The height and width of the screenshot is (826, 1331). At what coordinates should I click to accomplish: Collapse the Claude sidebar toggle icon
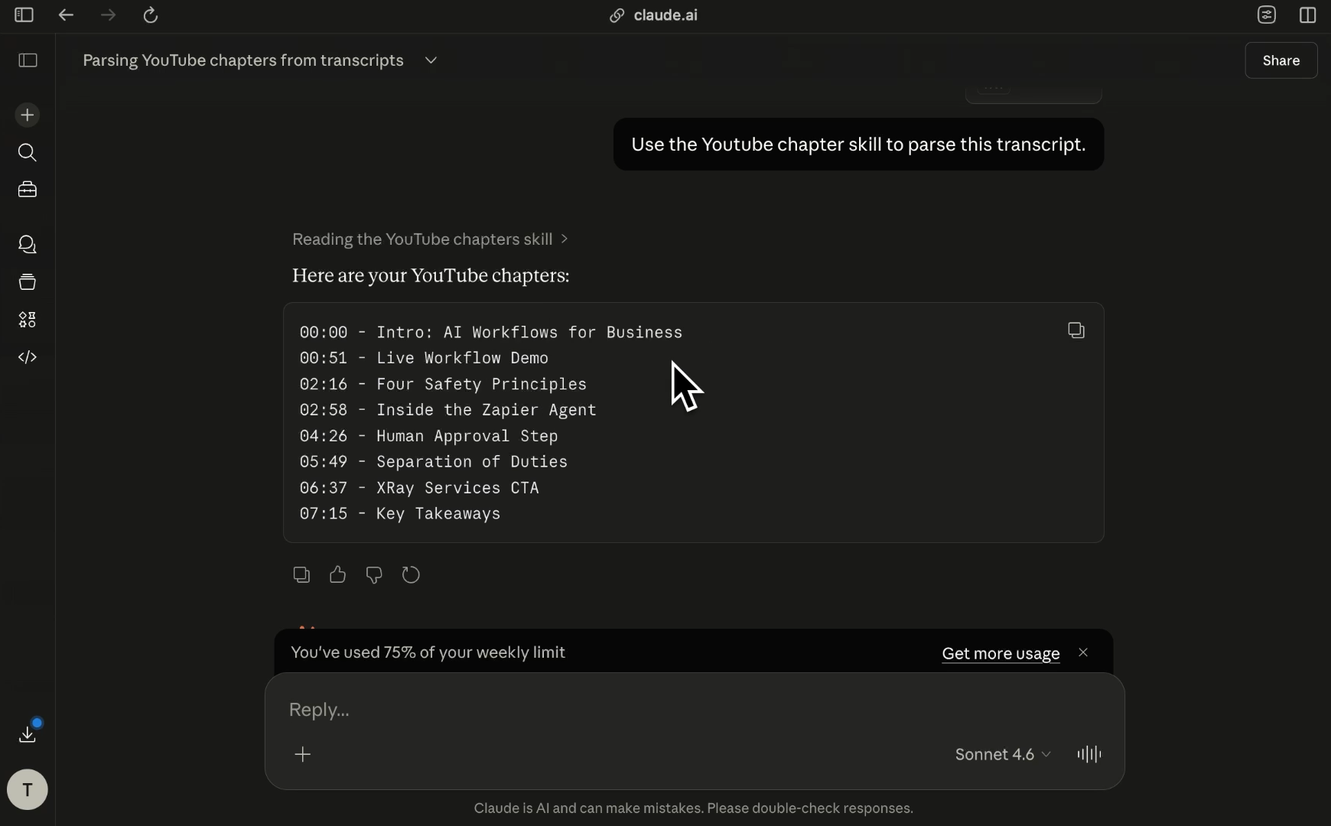(28, 60)
